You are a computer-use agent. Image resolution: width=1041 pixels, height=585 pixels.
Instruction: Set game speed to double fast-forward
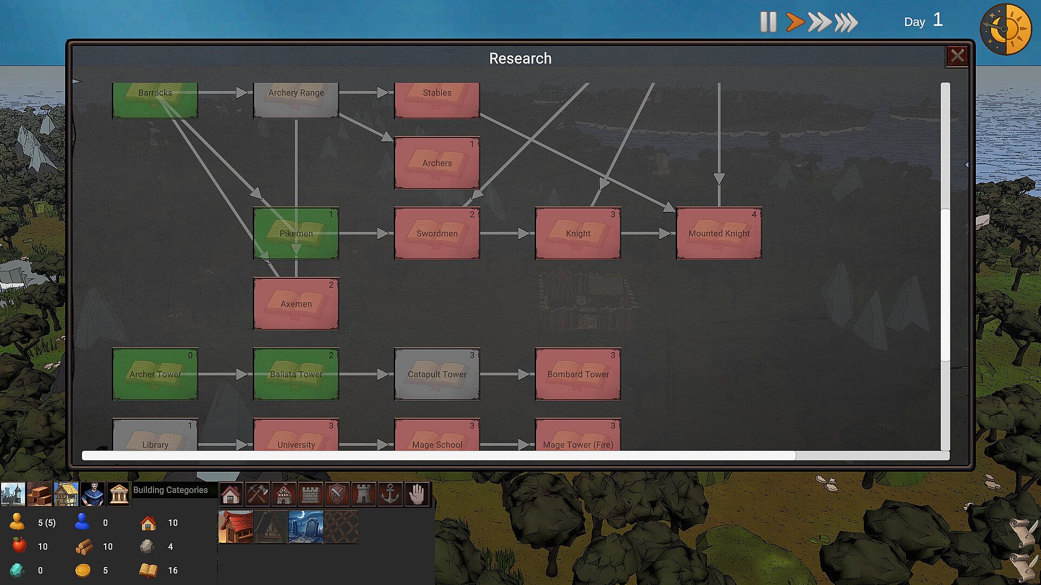point(819,22)
